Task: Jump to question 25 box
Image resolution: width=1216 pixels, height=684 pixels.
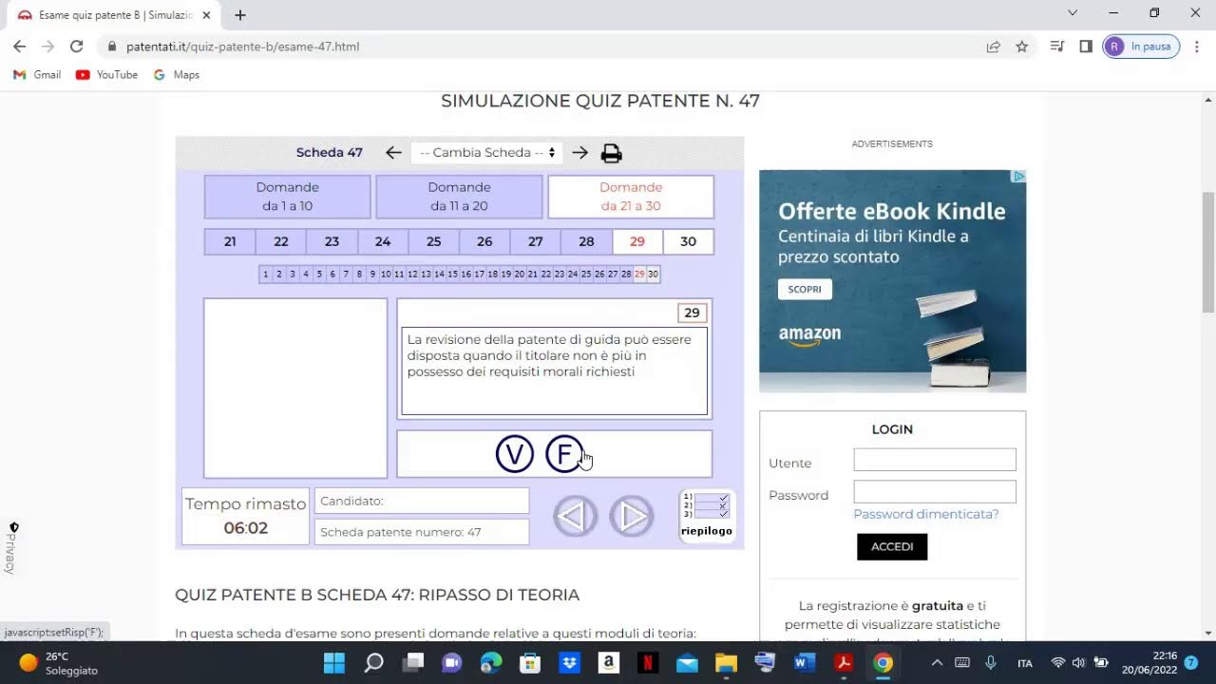Action: point(434,241)
